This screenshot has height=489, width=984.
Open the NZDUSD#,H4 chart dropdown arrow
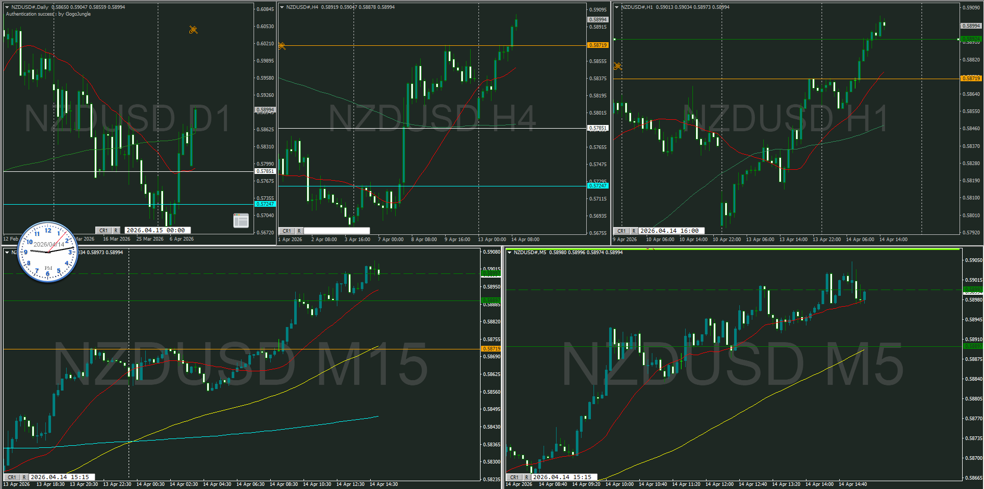pyautogui.click(x=282, y=7)
